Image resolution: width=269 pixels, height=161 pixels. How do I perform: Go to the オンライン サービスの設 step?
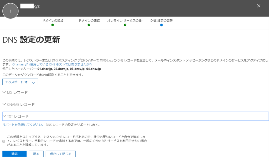click(x=125, y=21)
